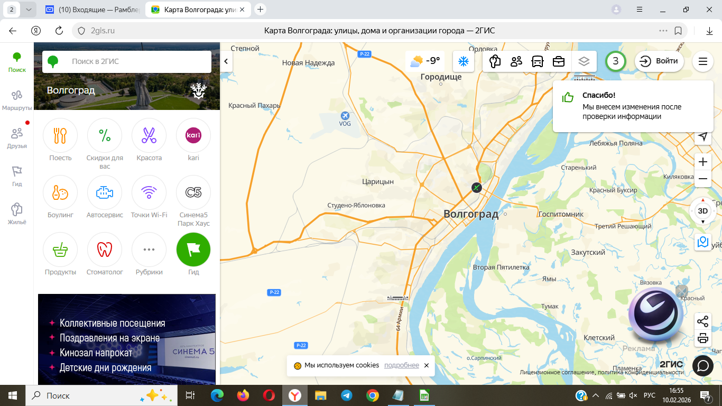Open the Друзья section in the sidebar
The image size is (722, 406).
17,138
